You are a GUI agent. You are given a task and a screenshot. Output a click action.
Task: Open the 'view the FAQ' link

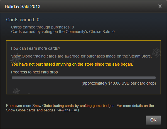coord(68,110)
